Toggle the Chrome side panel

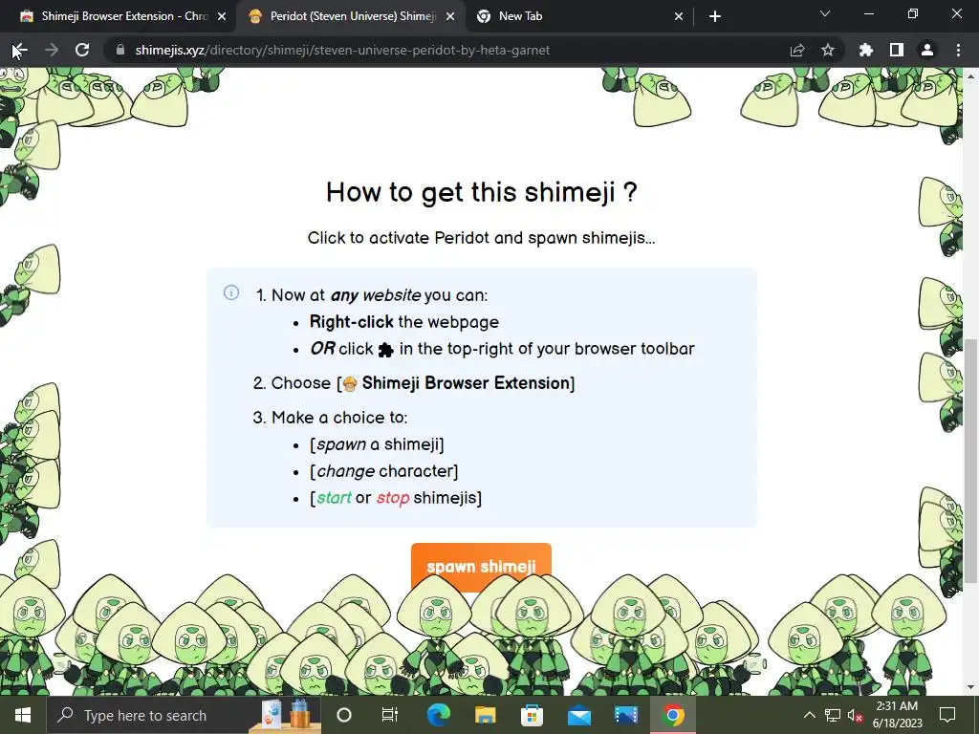[x=897, y=50]
